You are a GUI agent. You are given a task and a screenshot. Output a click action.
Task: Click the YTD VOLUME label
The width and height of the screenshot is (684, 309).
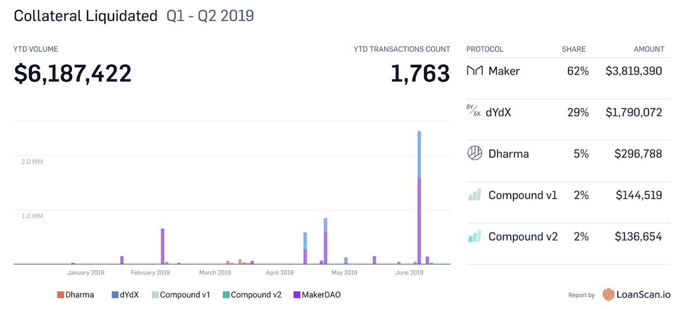[36, 49]
